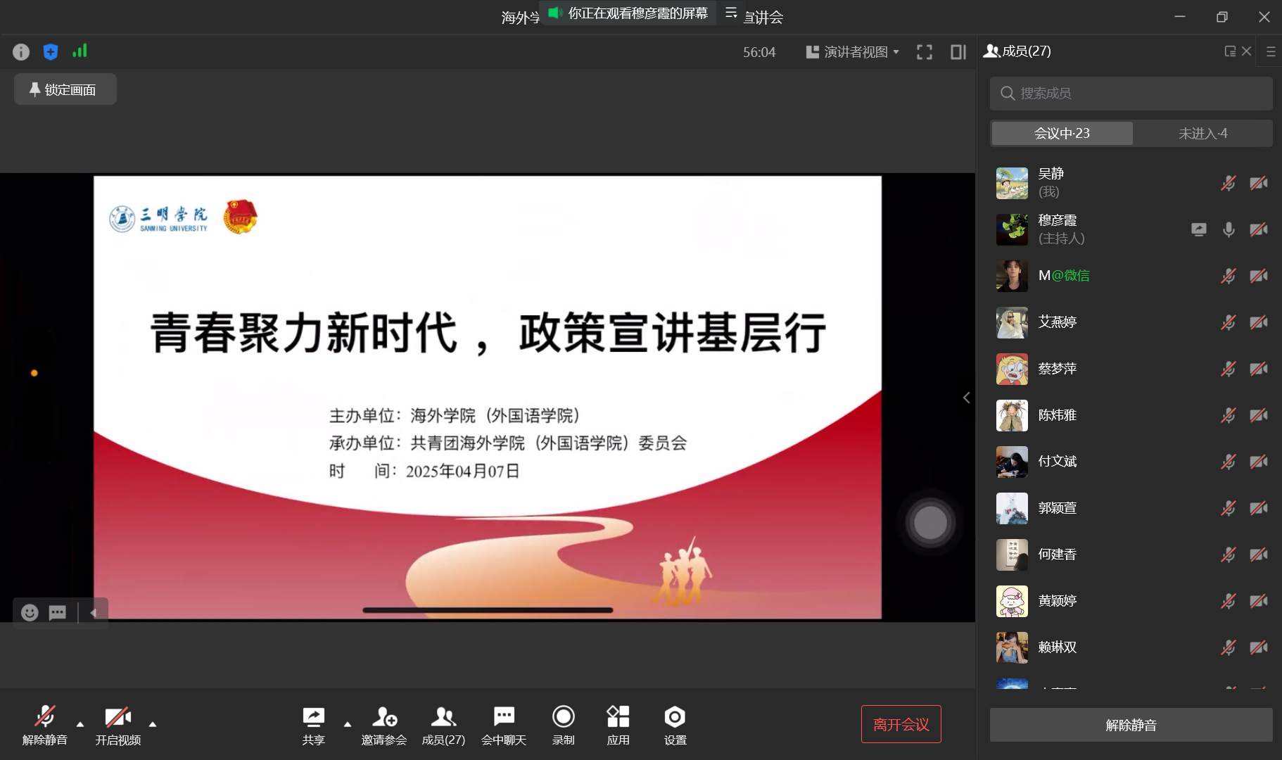The width and height of the screenshot is (1282, 760).
Task: Open the meeting info icon
Action: (21, 52)
